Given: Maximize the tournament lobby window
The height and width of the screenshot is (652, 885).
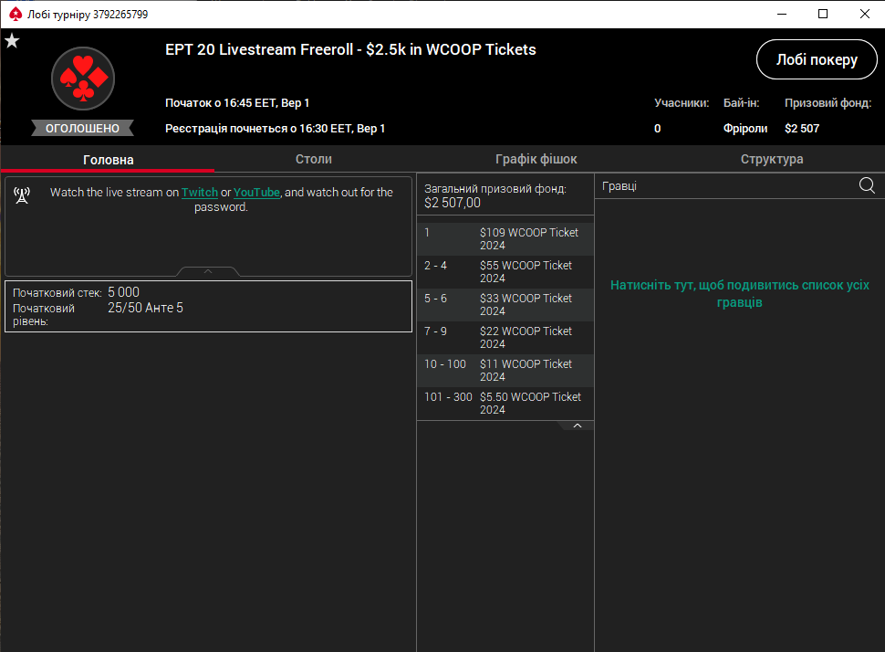Looking at the screenshot, I should point(823,14).
